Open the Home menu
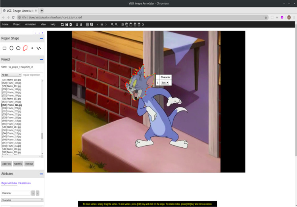 [5, 25]
